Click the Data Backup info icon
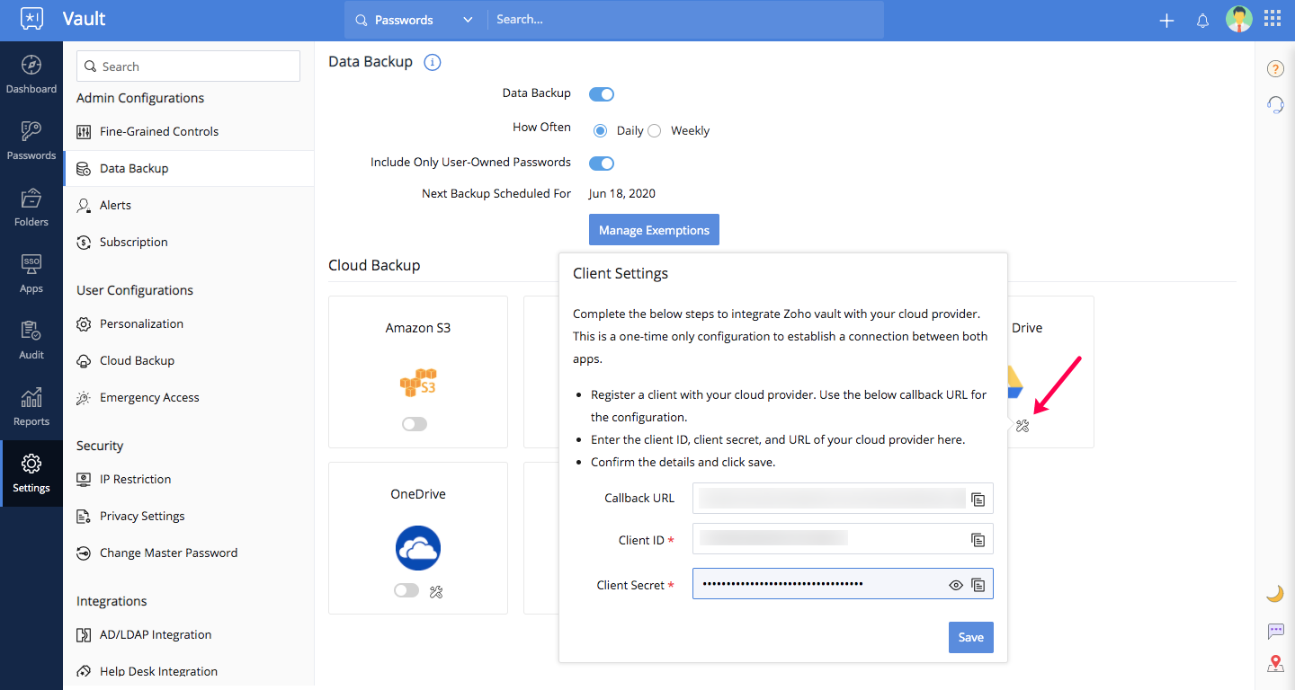1295x690 pixels. click(x=433, y=62)
